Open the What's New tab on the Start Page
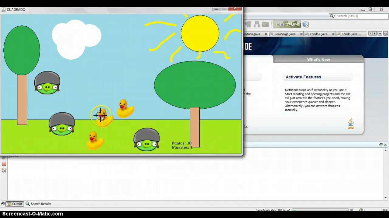The height and width of the screenshot is (218, 389). tap(318, 60)
